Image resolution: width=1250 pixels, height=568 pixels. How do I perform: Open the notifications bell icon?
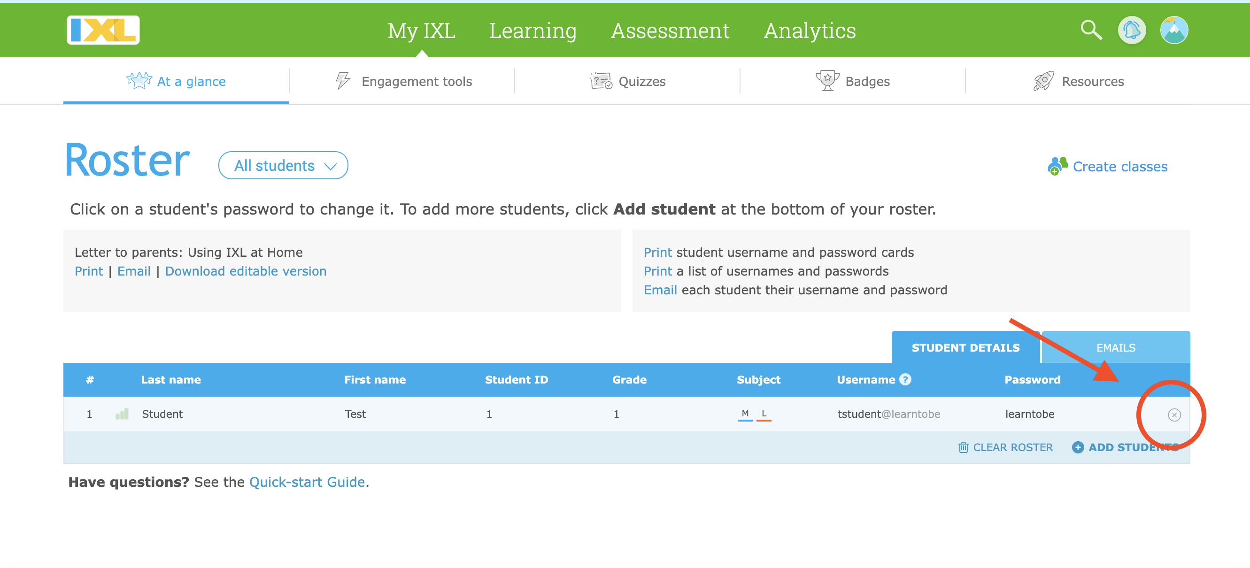(1132, 30)
